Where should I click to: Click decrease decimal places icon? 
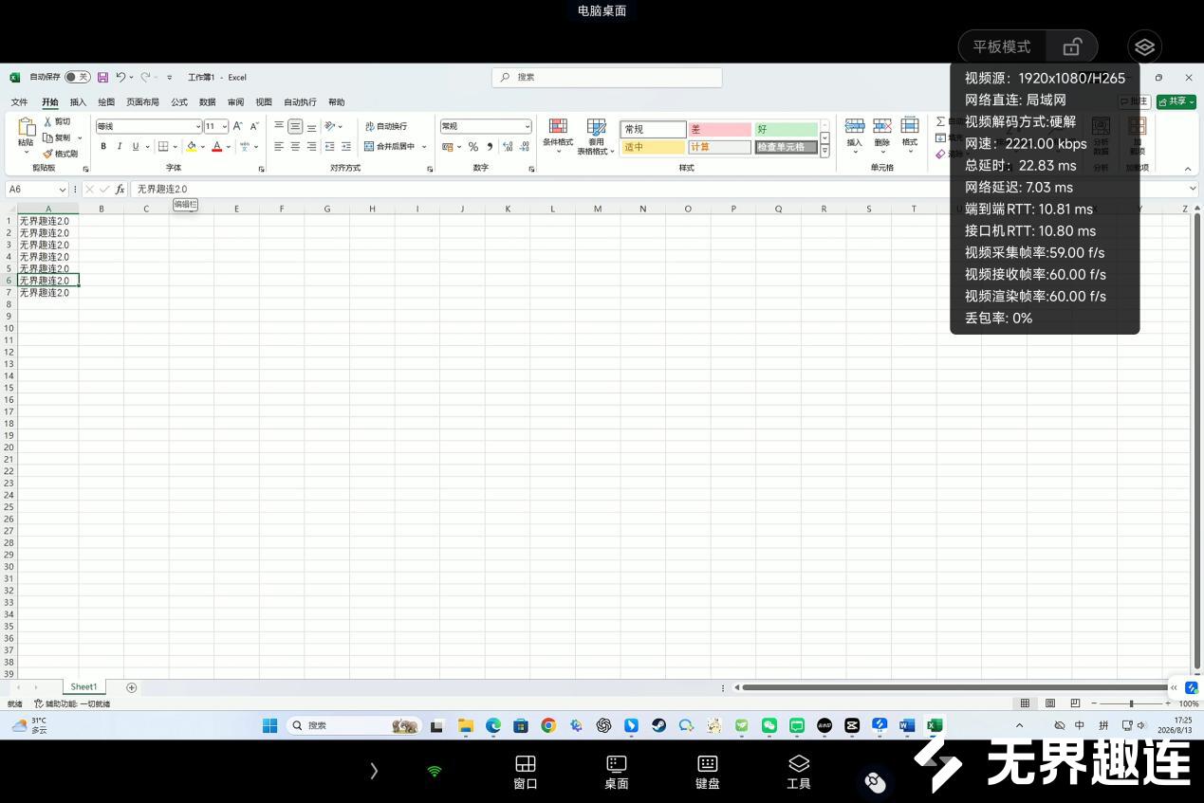(524, 147)
